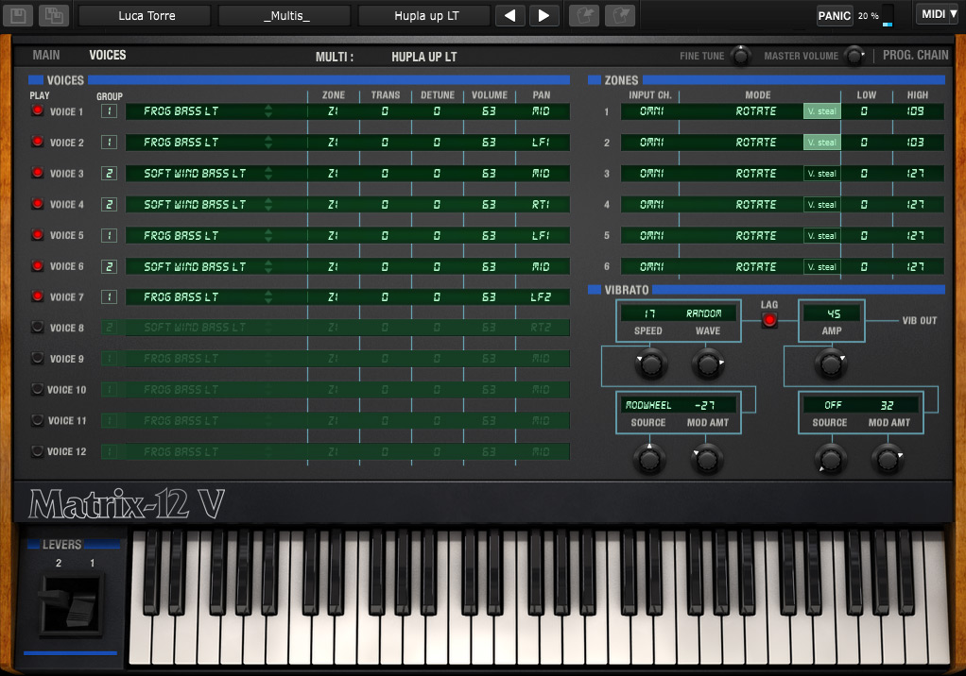This screenshot has width=966, height=676.
Task: Click the group number box of Voice 4
Action: pos(109,204)
